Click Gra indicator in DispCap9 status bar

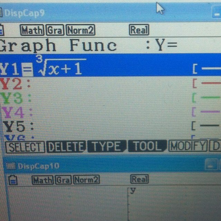pos(55,30)
